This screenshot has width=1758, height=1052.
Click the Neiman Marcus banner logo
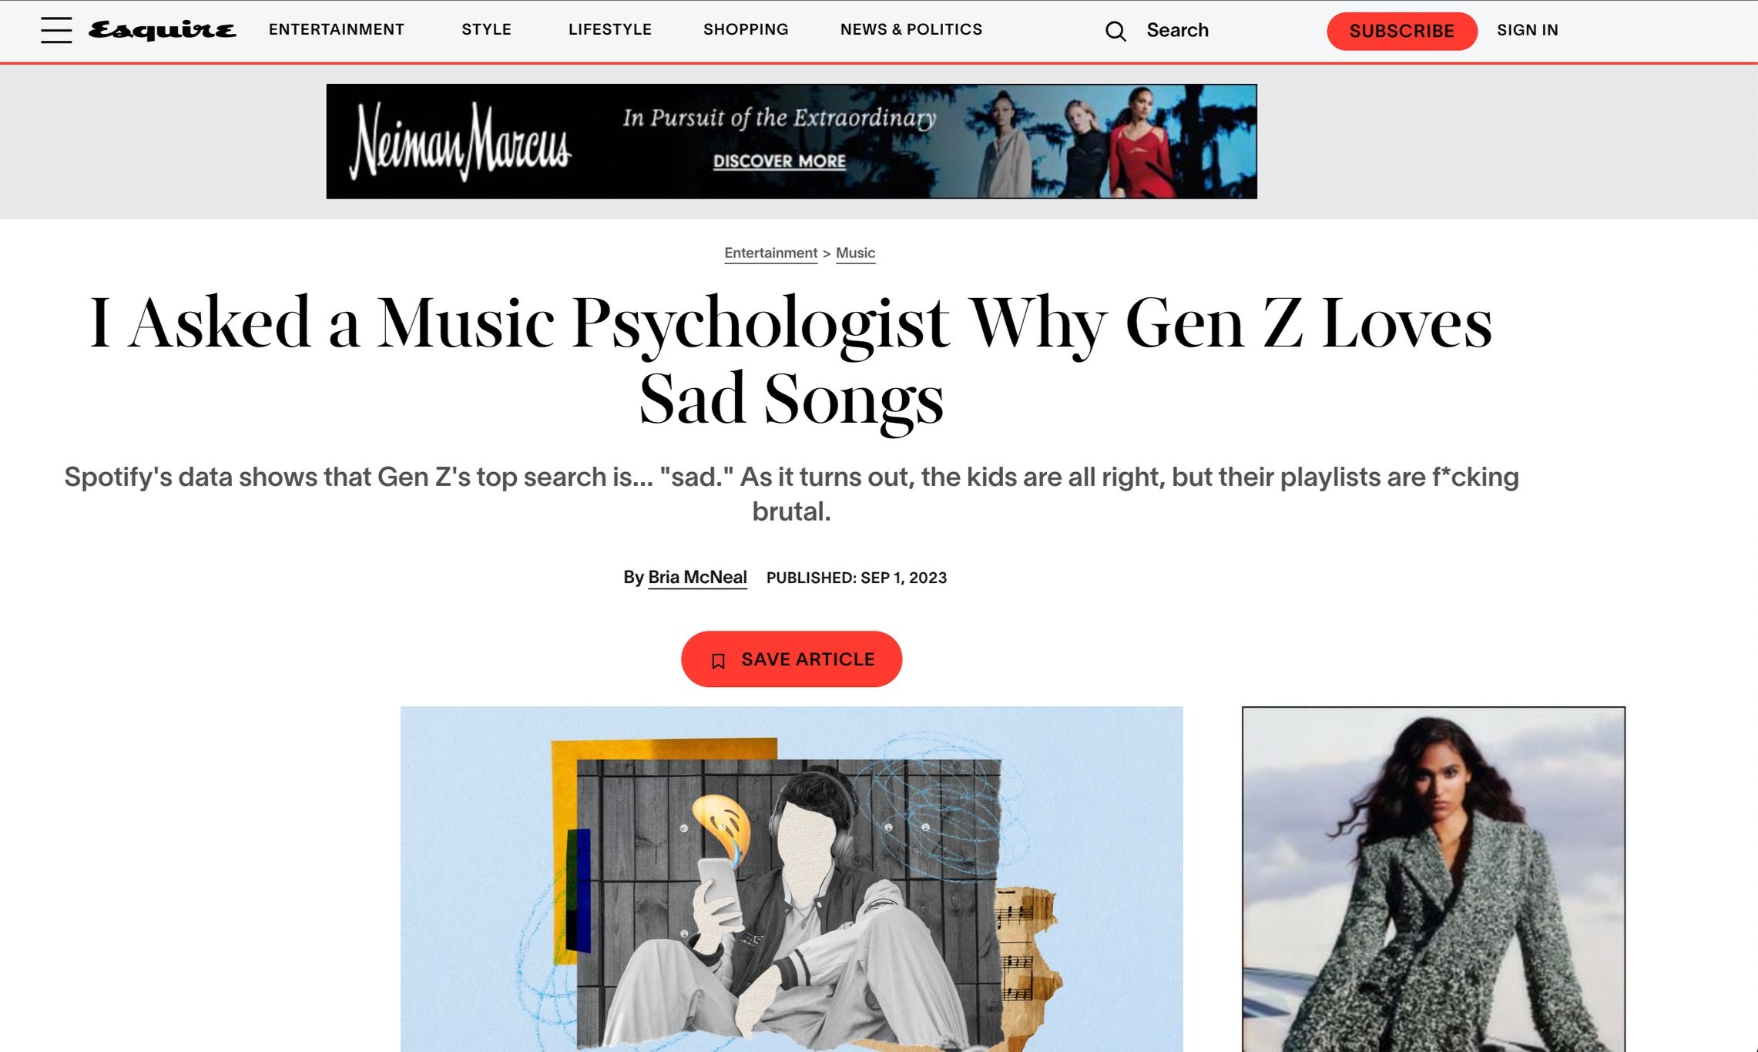tap(461, 142)
